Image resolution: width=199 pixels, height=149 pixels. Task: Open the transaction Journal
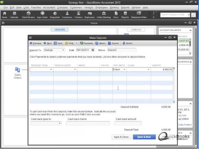tap(113, 43)
